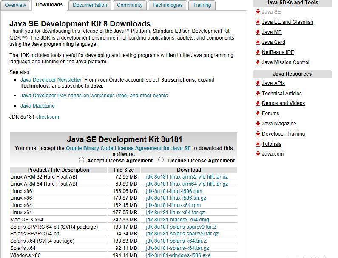Click the red arrow icon beside Java ME
The height and width of the screenshot is (258, 338).
(x=258, y=32)
